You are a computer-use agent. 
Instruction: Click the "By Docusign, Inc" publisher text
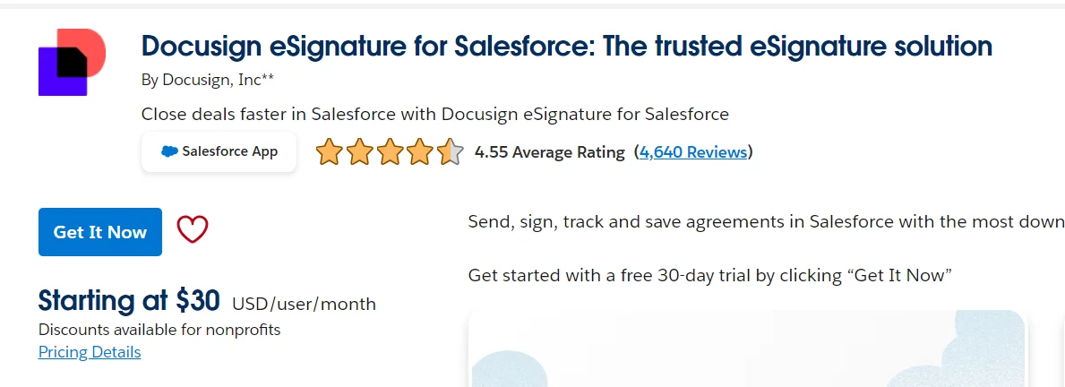(x=207, y=80)
